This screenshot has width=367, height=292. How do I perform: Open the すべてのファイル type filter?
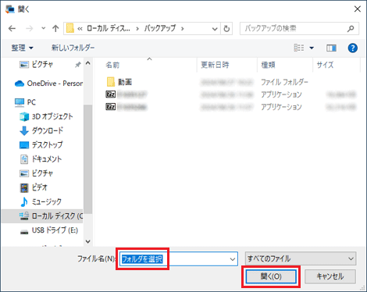301,258
